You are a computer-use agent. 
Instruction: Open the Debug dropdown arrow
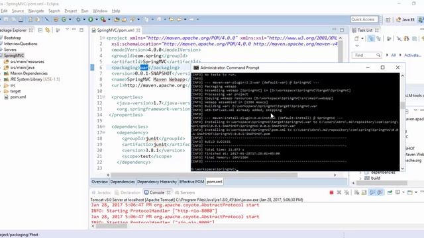tap(84, 19)
